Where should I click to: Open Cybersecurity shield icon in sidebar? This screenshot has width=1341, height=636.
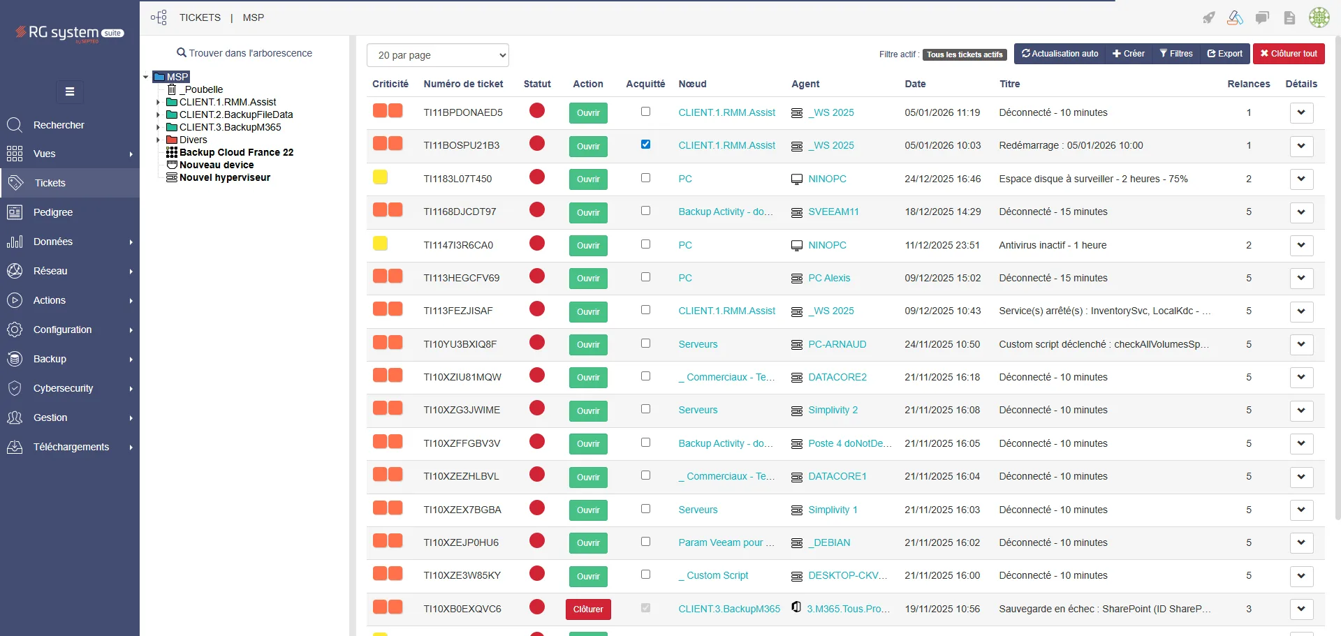(x=15, y=388)
